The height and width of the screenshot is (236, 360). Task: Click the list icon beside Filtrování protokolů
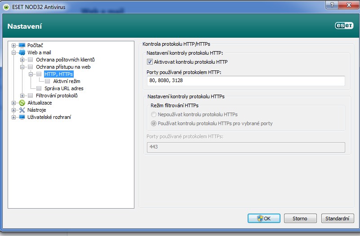point(30,96)
